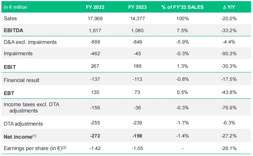The height and width of the screenshot is (156, 253).
Task: Click Income taxes excl. DTA adjustments label
Action: (31, 108)
